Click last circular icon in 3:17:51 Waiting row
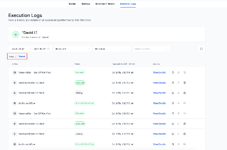 (184, 93)
